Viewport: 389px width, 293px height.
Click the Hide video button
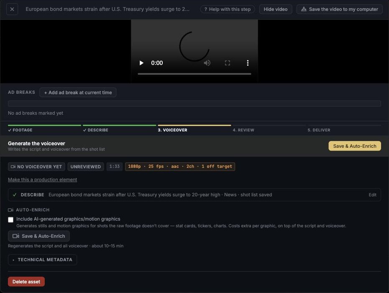[x=275, y=9]
